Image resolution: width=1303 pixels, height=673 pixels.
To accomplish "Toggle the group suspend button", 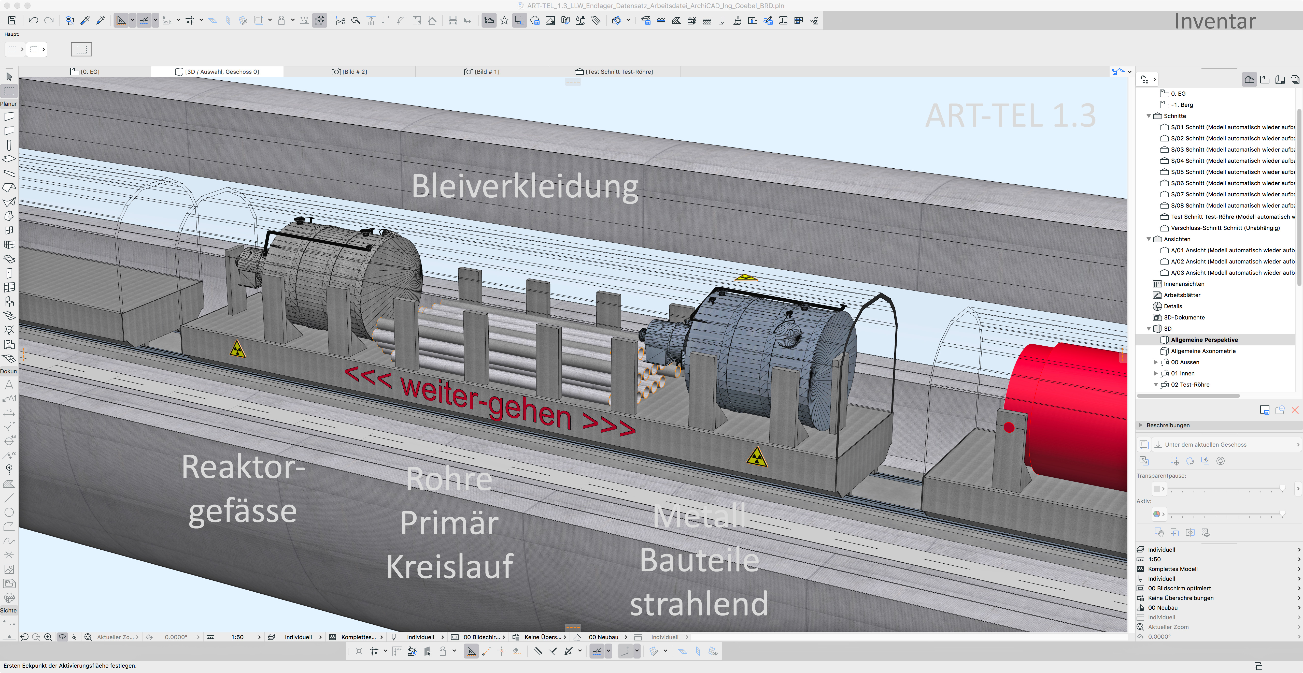I will pos(320,20).
